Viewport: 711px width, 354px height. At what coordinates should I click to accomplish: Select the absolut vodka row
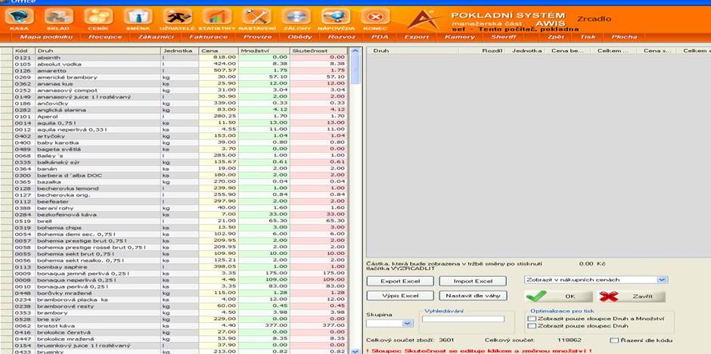click(174, 64)
